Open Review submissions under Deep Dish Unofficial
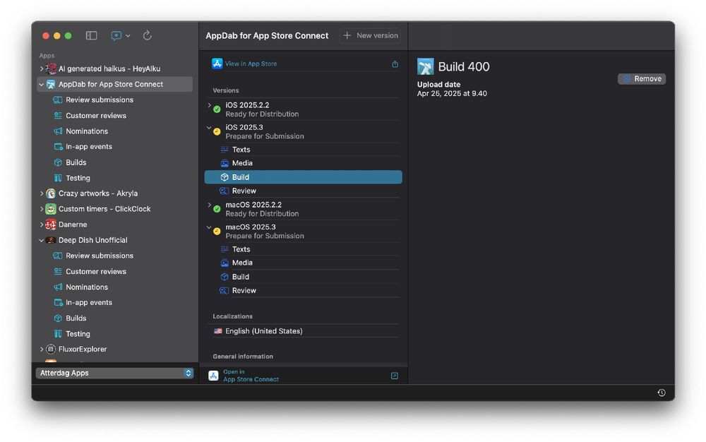 click(100, 256)
